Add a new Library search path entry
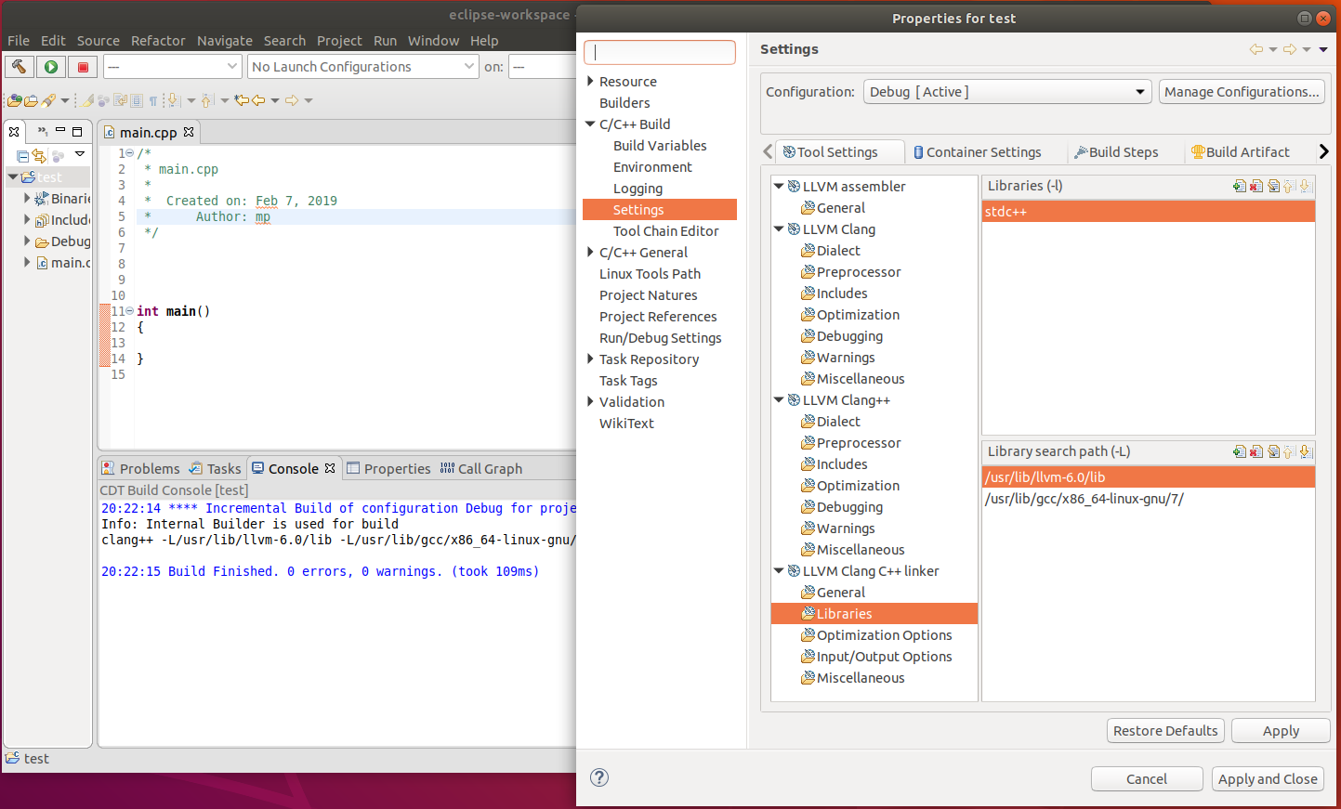Viewport: 1341px width, 809px height. tap(1239, 452)
